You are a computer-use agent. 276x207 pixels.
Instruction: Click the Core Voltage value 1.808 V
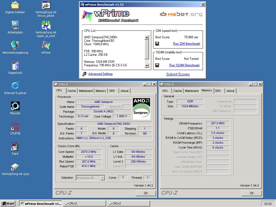click(122, 116)
